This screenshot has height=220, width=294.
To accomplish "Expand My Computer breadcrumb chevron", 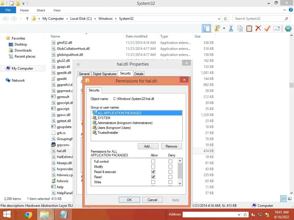I will pos(67,19).
